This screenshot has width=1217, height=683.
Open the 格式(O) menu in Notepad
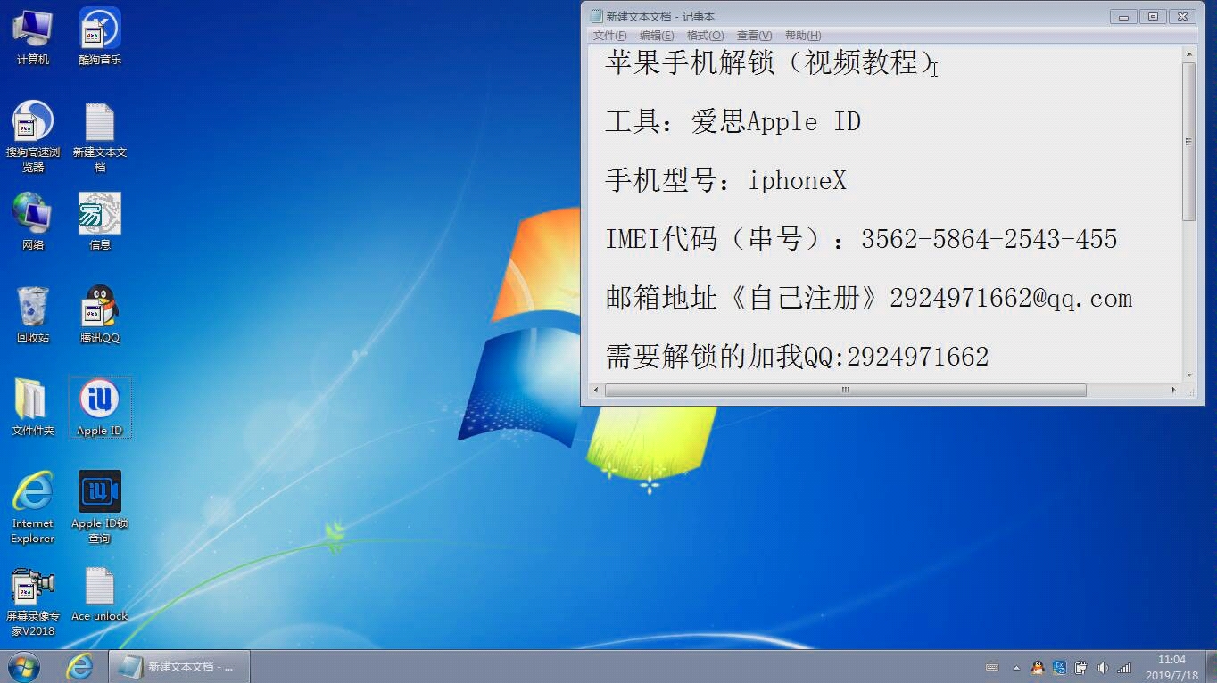click(x=705, y=36)
